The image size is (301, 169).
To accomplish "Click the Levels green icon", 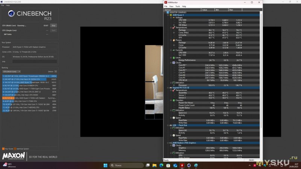I will coord(174,58).
